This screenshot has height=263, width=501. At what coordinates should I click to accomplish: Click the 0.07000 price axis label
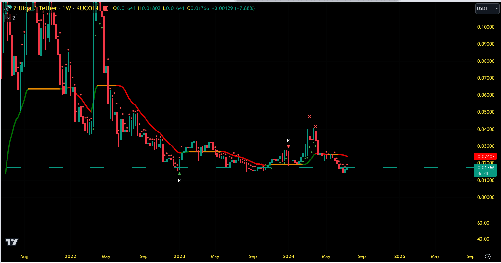(486, 78)
